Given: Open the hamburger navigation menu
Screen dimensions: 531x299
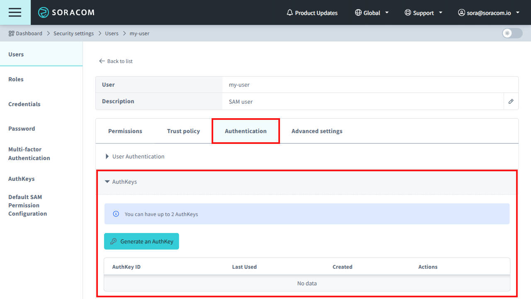Looking at the screenshot, I should tap(15, 12).
